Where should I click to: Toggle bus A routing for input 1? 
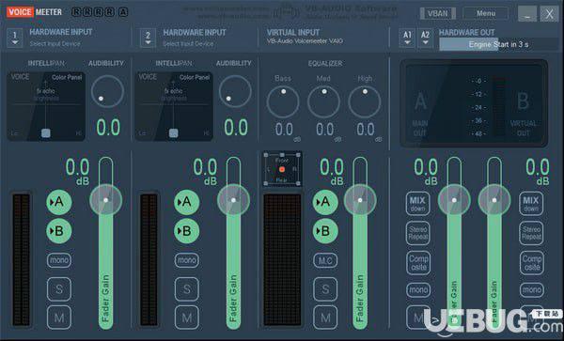point(59,202)
